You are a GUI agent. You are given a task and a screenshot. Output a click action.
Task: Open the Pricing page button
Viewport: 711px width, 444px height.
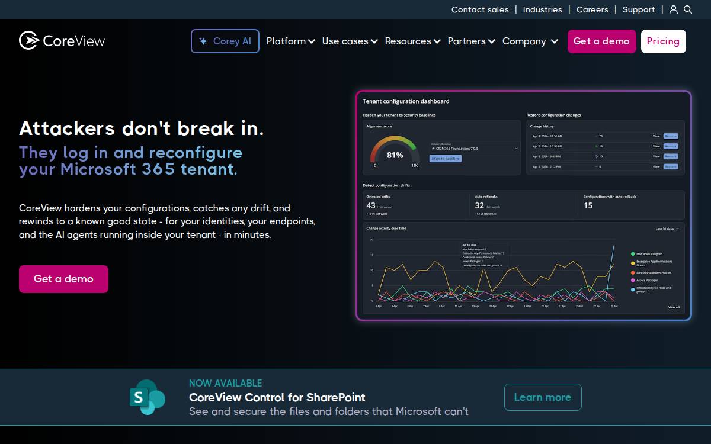(x=663, y=41)
